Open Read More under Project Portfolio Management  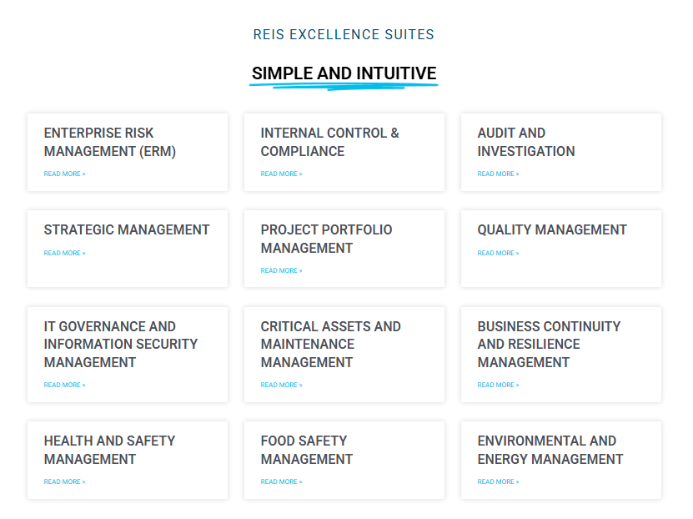tap(282, 270)
